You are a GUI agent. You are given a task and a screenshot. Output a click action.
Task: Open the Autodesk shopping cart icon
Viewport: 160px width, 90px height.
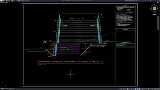pyautogui.click(x=146, y=1)
